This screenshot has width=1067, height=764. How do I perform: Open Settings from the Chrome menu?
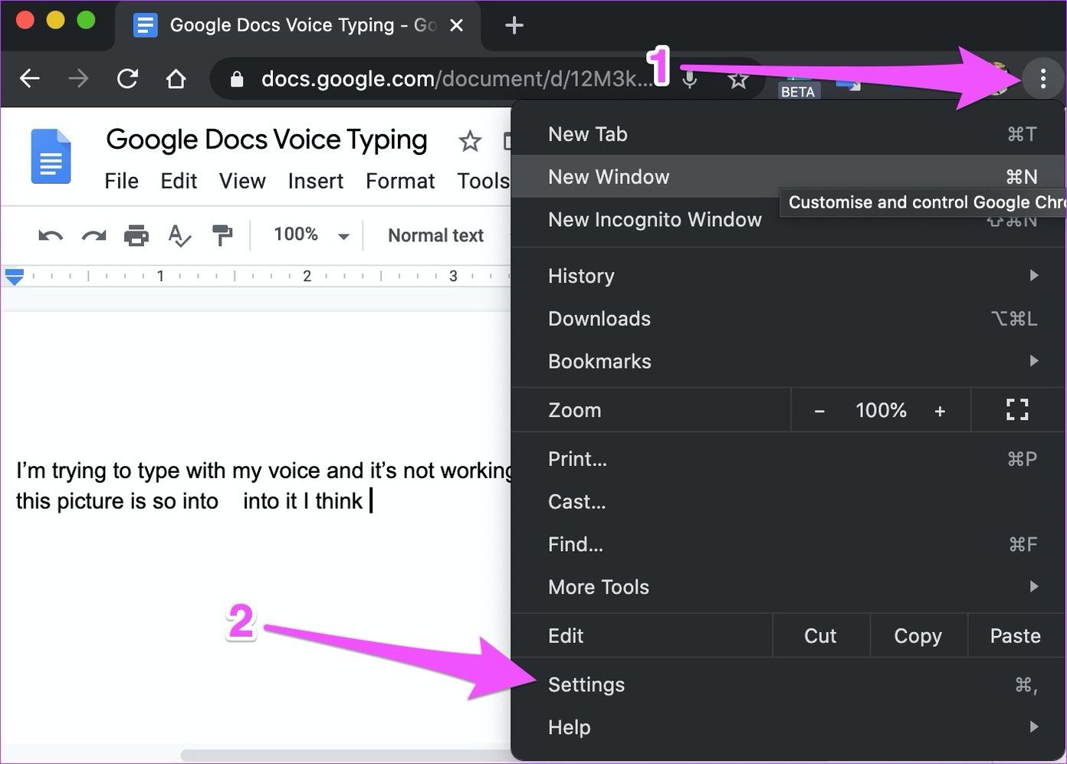pyautogui.click(x=788, y=684)
